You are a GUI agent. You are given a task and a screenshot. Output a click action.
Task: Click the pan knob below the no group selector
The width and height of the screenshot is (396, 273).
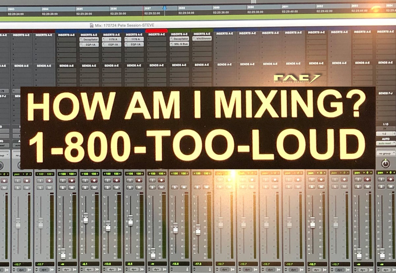[385, 164]
